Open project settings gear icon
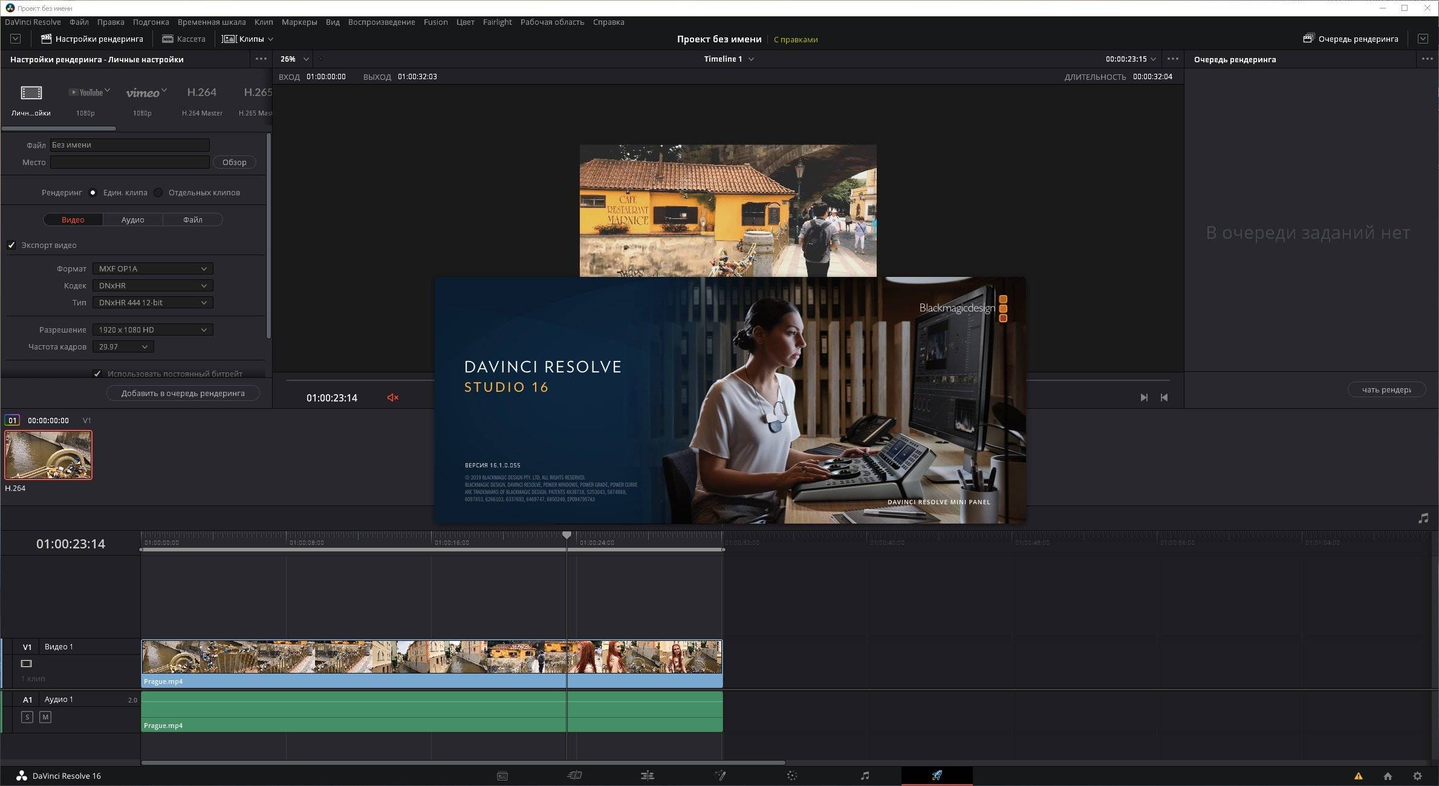 click(x=1417, y=776)
